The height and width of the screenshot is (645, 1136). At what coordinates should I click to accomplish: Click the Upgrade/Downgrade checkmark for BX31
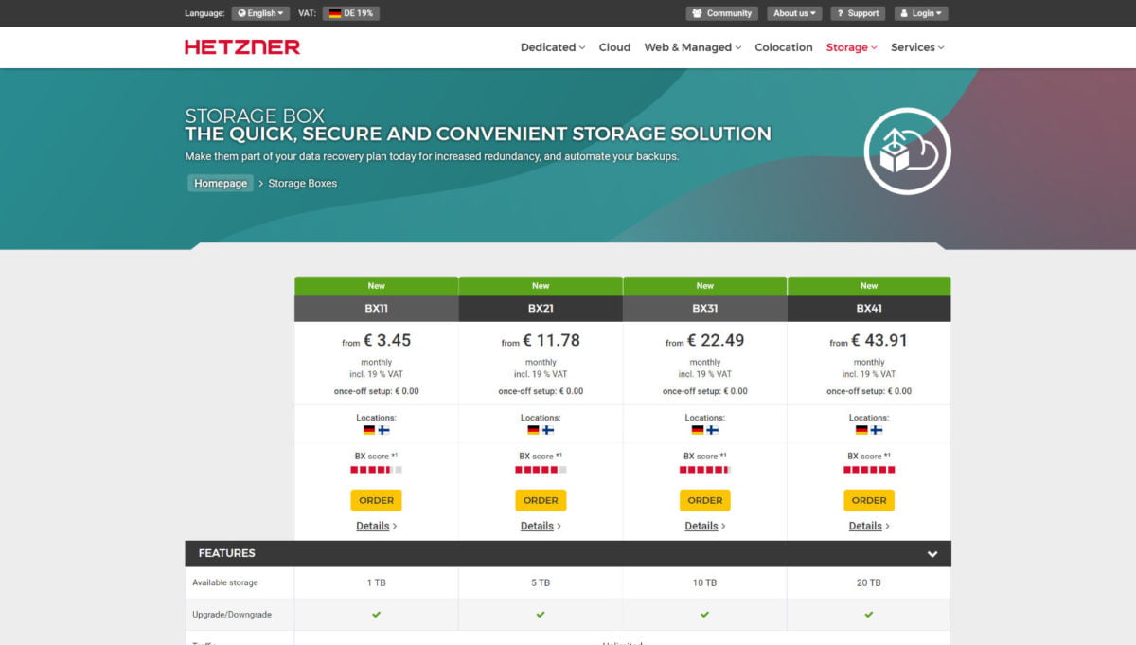705,615
